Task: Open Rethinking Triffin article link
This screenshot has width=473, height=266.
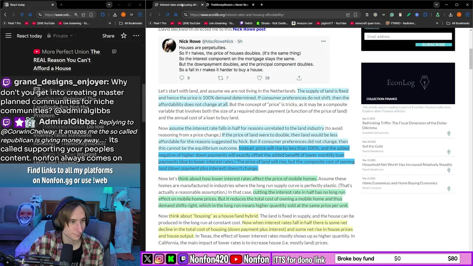Action: [x=405, y=125]
